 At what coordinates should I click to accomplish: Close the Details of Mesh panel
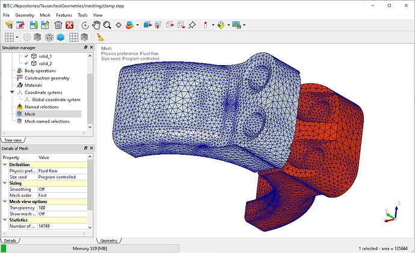click(91, 148)
